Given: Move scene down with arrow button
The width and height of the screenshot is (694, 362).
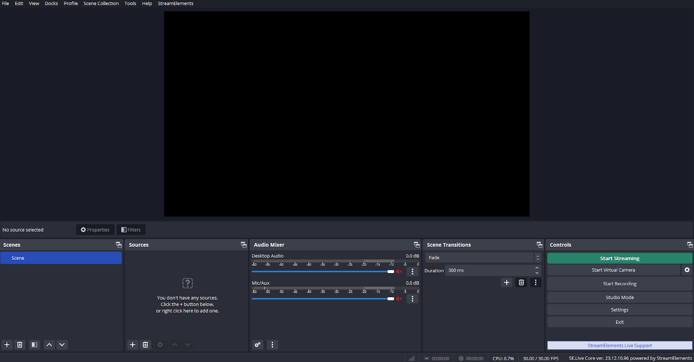Looking at the screenshot, I should [x=62, y=345].
